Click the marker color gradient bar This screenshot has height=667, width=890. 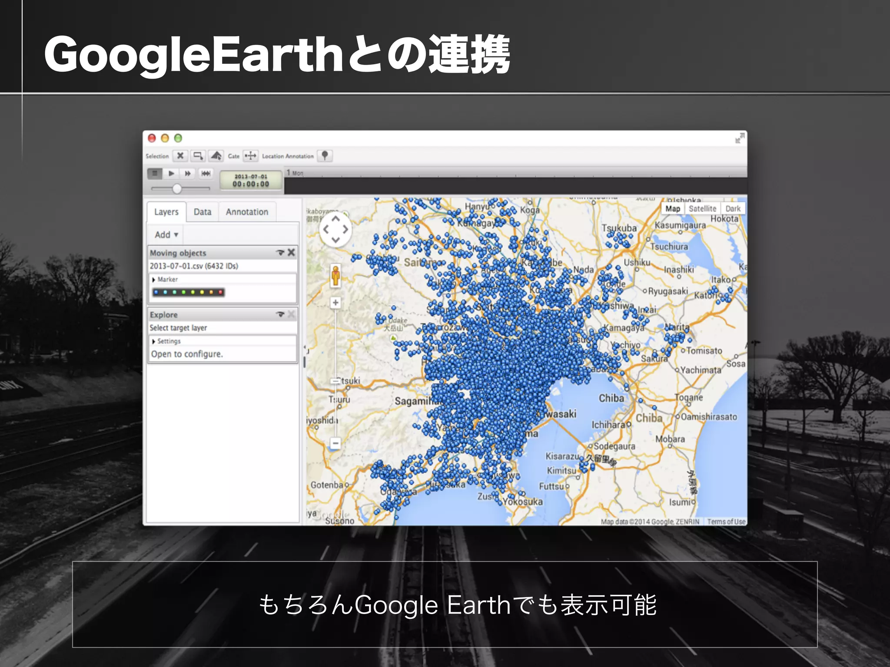pos(188,292)
